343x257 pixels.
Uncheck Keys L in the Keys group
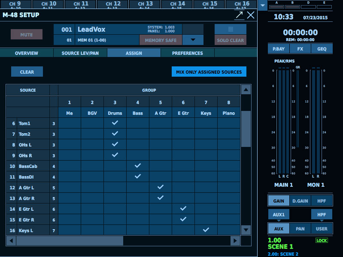[x=206, y=230]
